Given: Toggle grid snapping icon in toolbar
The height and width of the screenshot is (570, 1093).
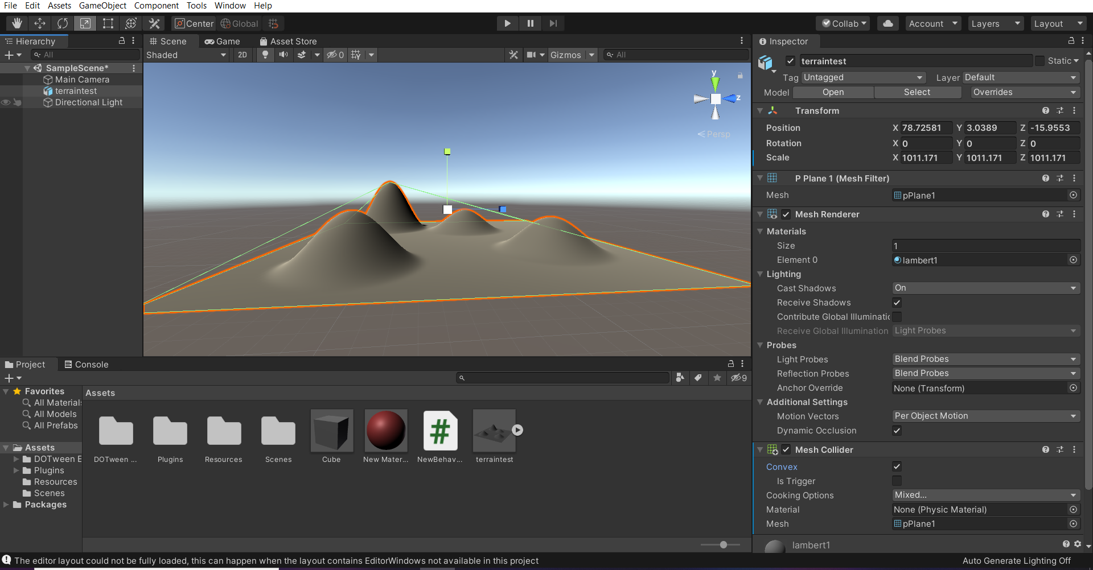Looking at the screenshot, I should coord(273,23).
